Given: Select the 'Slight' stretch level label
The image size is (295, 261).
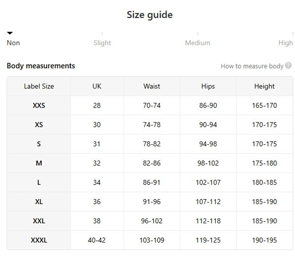Looking at the screenshot, I should pos(102,43).
